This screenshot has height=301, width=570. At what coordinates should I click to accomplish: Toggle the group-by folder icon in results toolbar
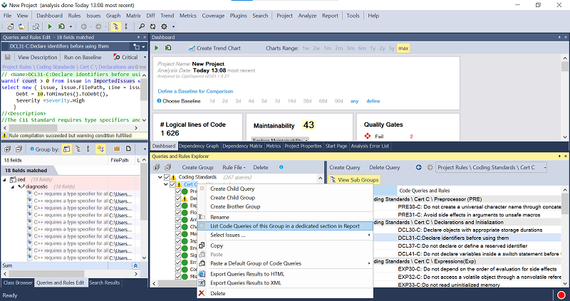pyautogui.click(x=117, y=149)
